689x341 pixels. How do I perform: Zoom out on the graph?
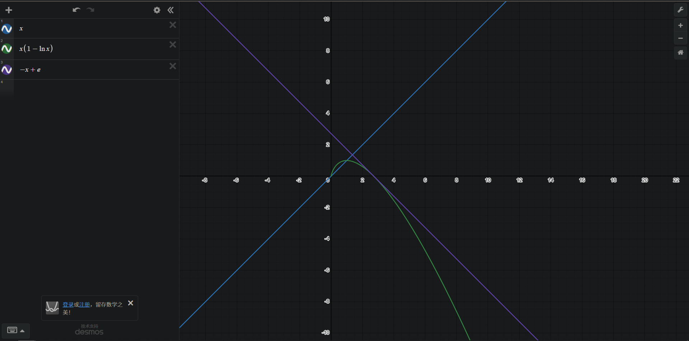pyautogui.click(x=680, y=38)
